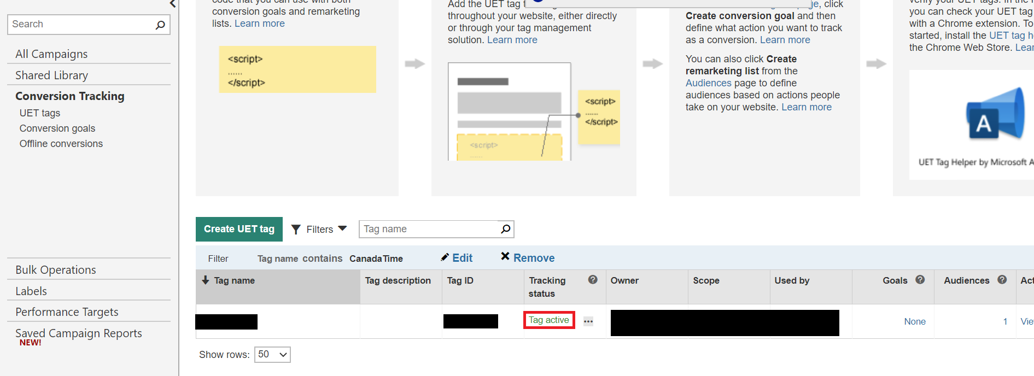Select Conversion Tracking in sidebar
The width and height of the screenshot is (1034, 376).
point(70,96)
